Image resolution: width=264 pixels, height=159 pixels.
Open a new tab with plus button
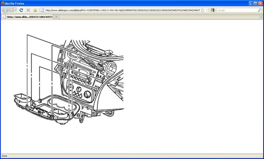(56, 17)
